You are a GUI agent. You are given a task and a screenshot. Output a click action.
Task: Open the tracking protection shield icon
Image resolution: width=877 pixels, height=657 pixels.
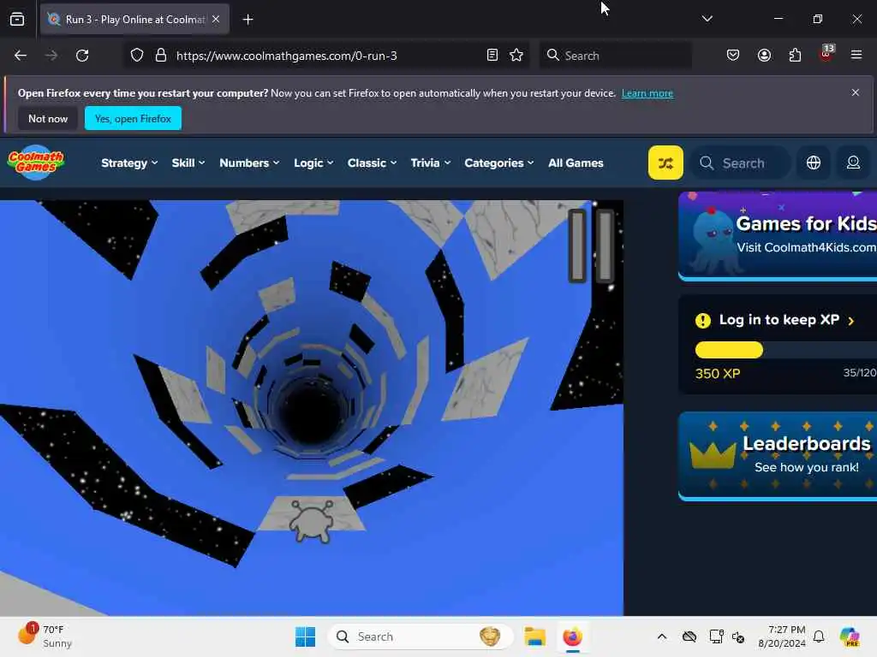[x=136, y=56]
